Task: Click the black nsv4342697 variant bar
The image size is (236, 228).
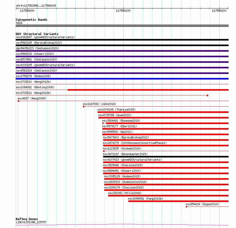Action: (122, 40)
